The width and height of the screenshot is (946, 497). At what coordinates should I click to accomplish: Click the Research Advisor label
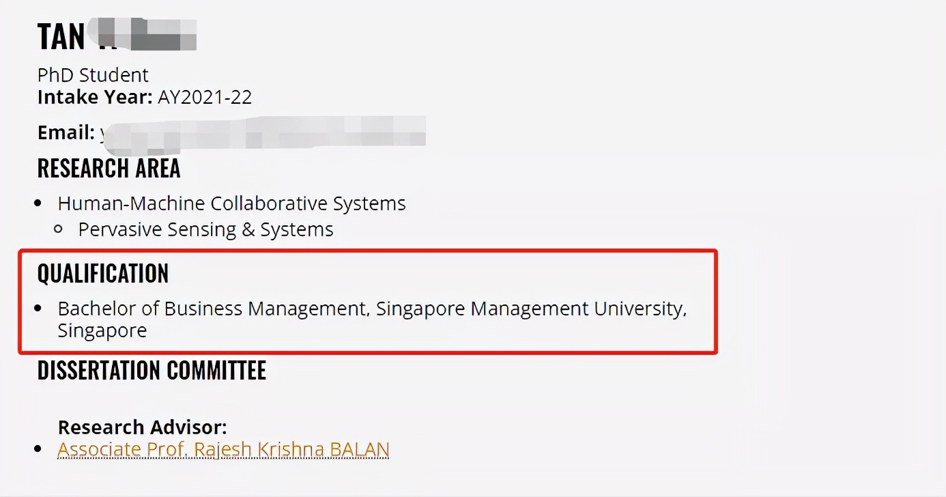pos(142,427)
